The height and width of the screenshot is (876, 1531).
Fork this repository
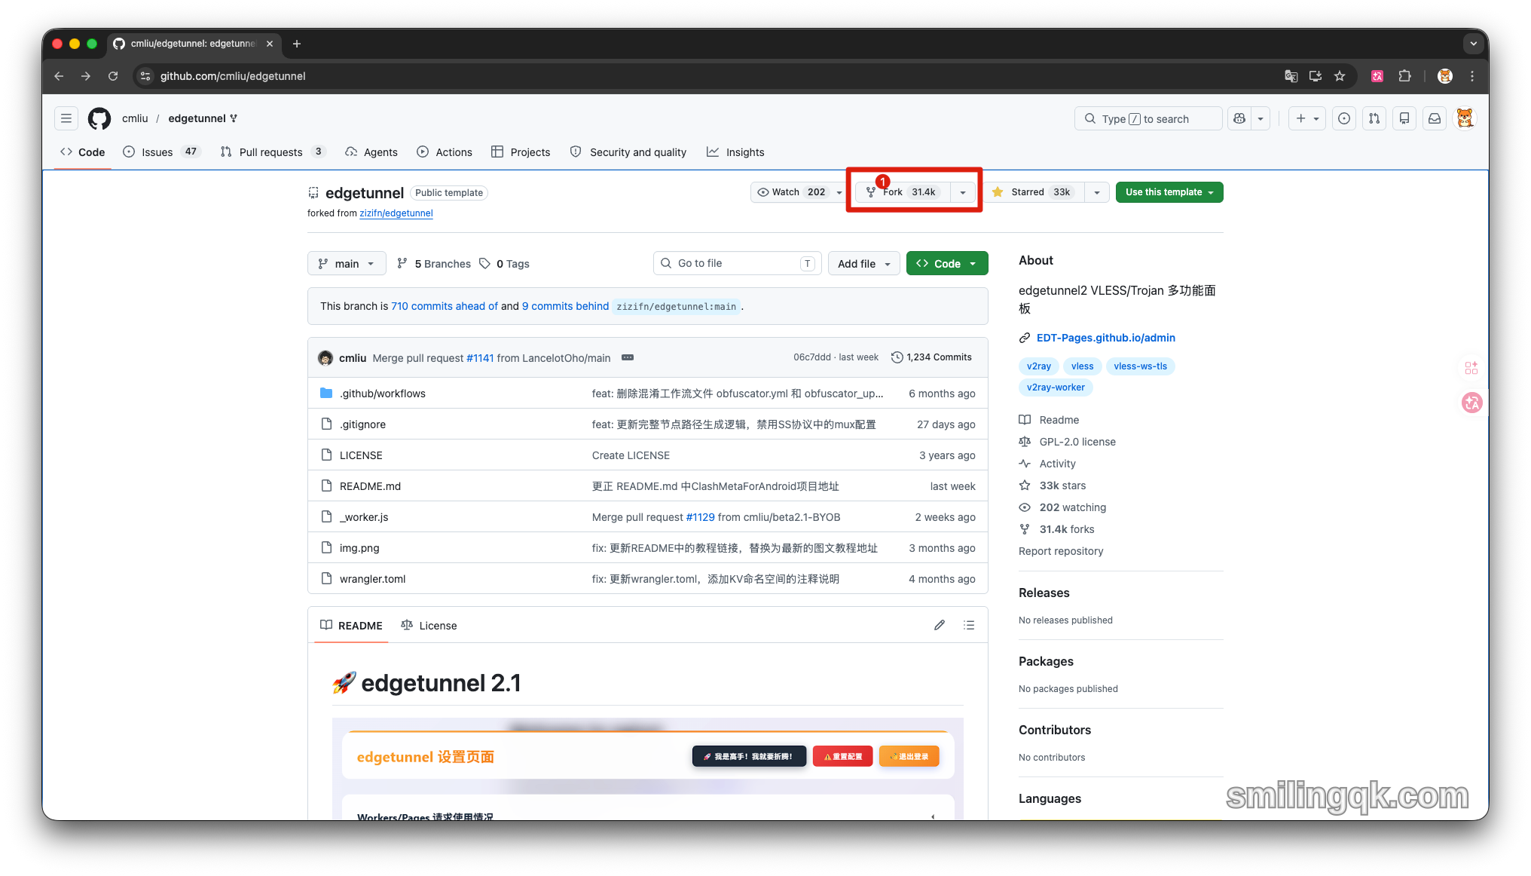pos(902,192)
